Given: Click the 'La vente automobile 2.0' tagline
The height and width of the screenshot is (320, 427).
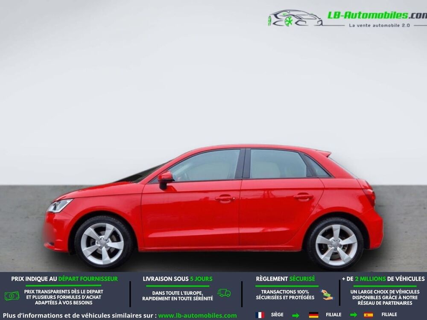Looking at the screenshot, I should (x=379, y=25).
